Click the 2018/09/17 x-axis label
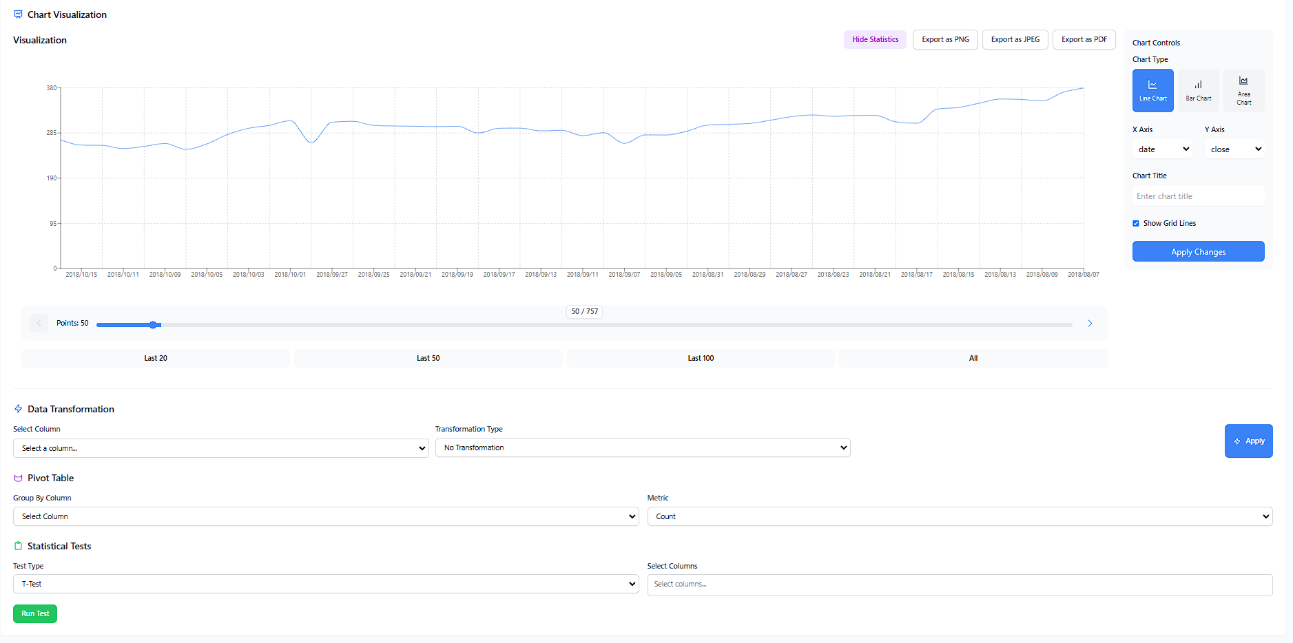Viewport: 1293px width, 643px height. point(499,275)
